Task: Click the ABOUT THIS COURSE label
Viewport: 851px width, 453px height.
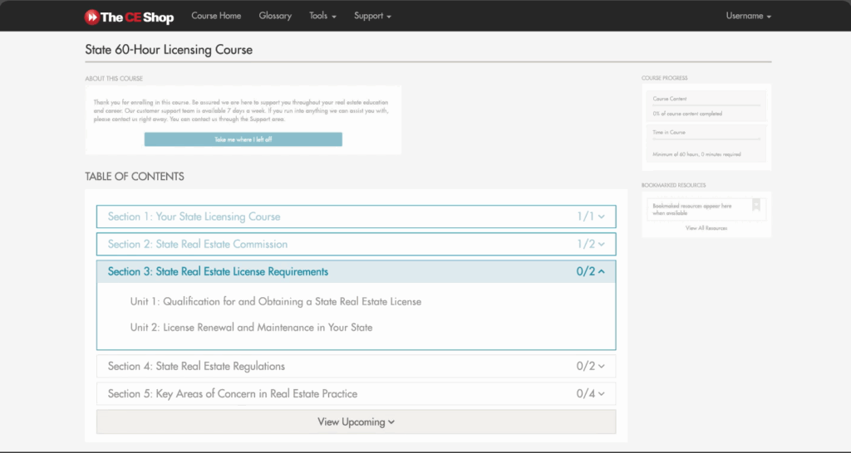Action: point(114,79)
